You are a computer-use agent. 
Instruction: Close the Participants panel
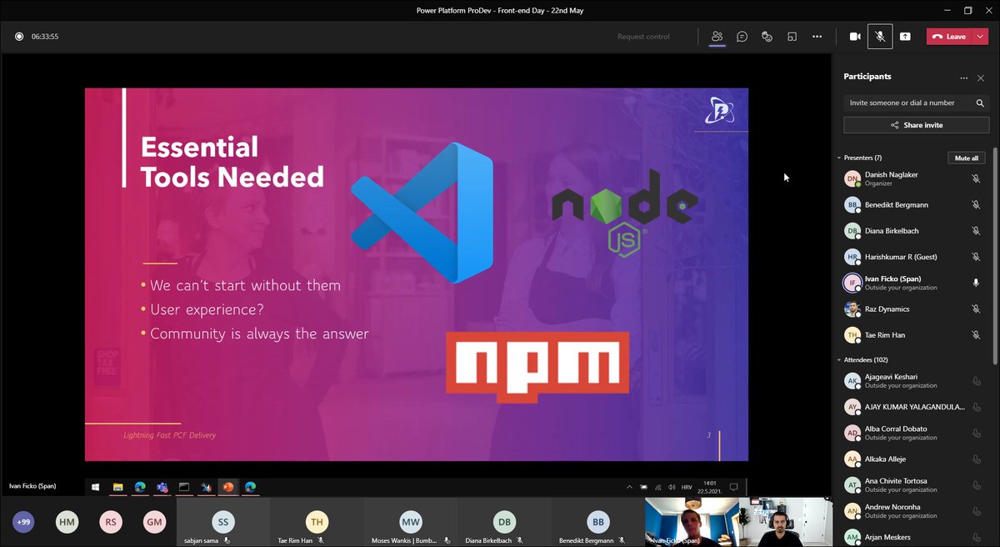point(981,78)
